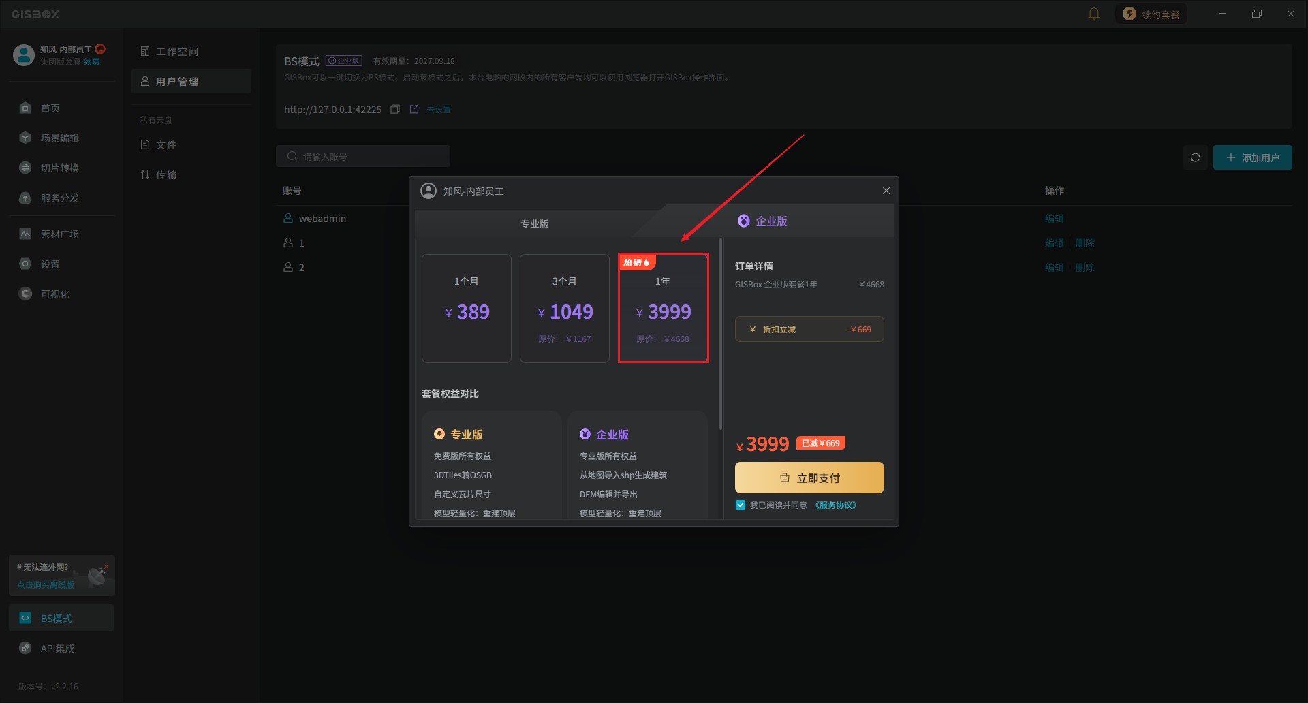
Task: Click 添加用户 add user button
Action: pos(1253,158)
